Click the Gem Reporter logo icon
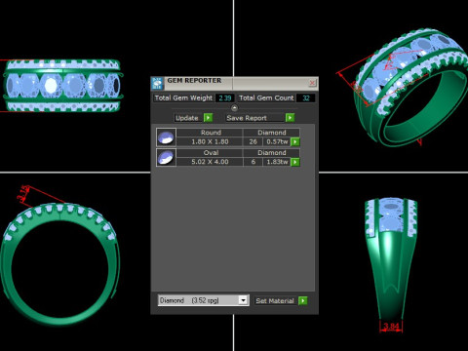 point(158,84)
